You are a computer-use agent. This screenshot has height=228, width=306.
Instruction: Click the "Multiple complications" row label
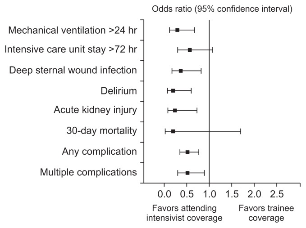88,172
